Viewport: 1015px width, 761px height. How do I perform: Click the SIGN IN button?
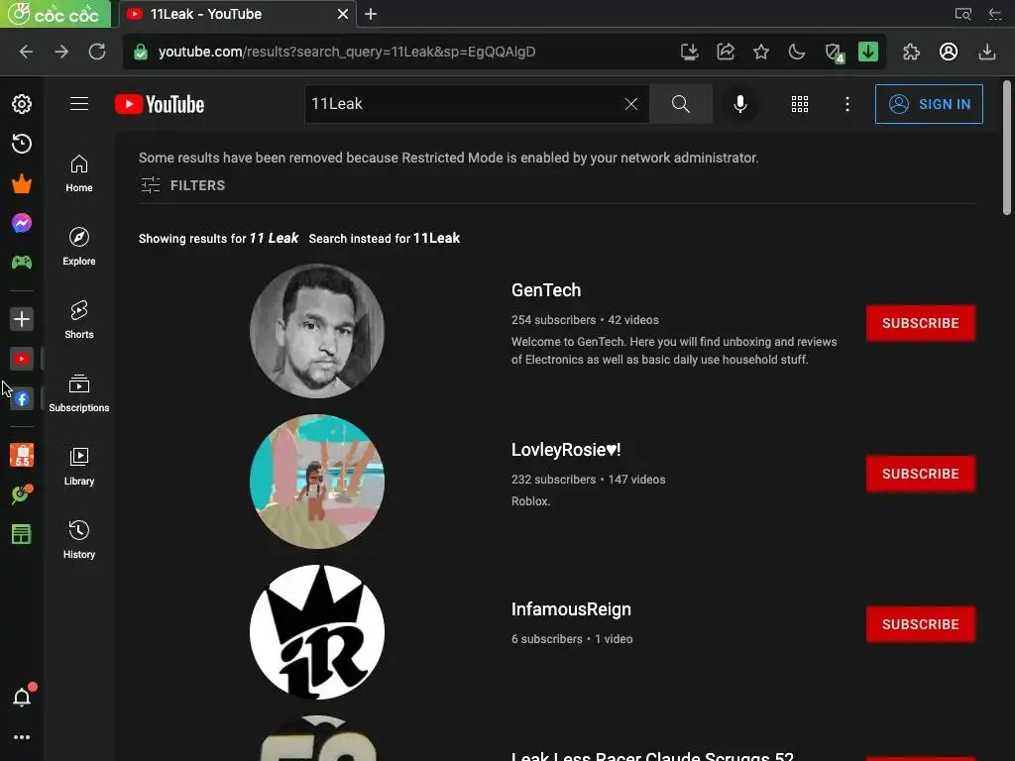[x=929, y=104]
